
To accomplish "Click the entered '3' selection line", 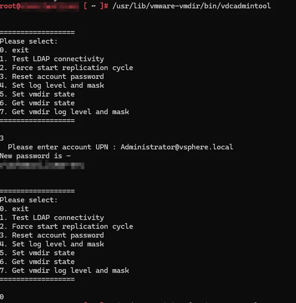I will coord(2,138).
